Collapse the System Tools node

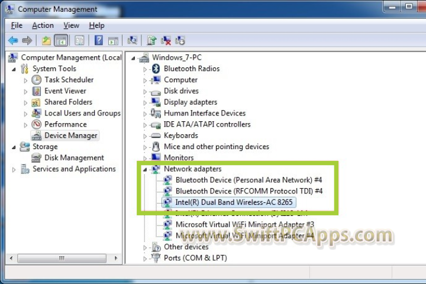(x=14, y=69)
